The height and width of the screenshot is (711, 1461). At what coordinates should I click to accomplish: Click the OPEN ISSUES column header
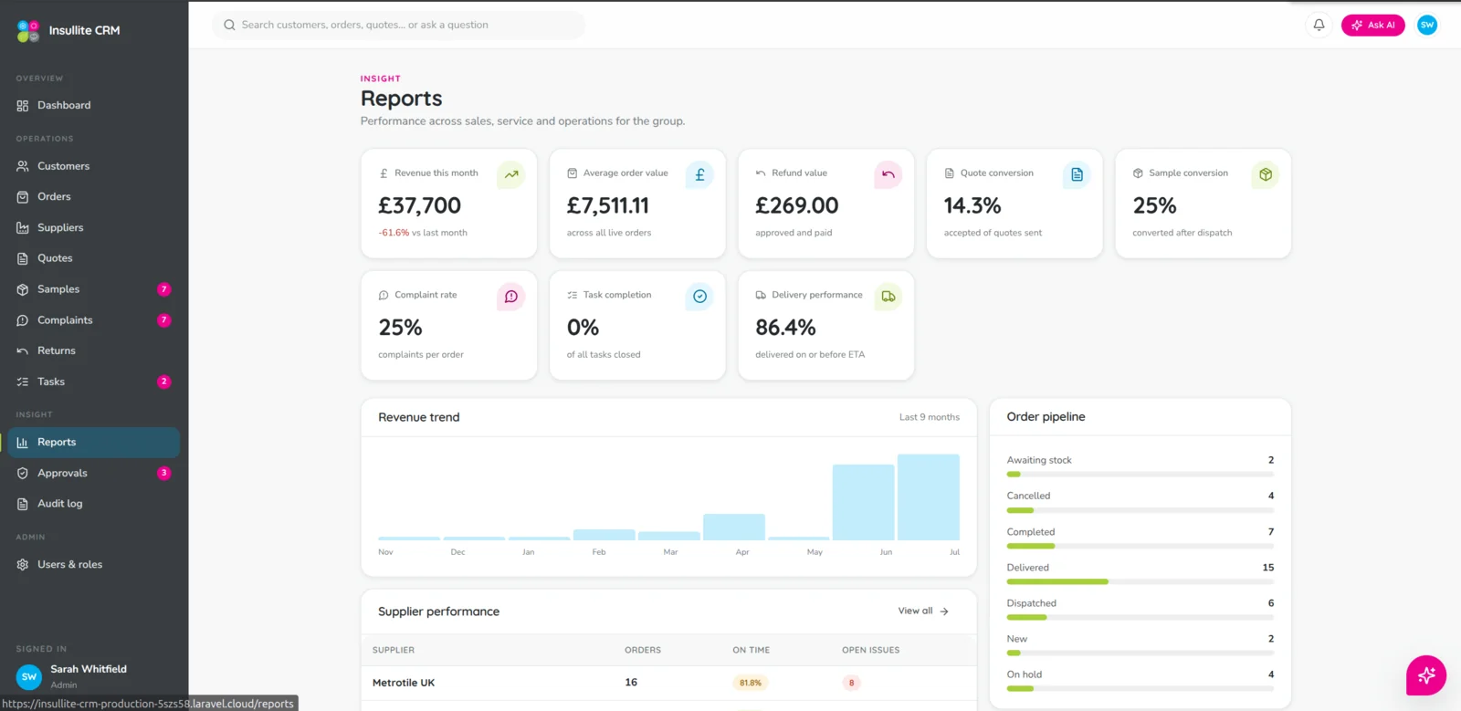[x=871, y=651]
